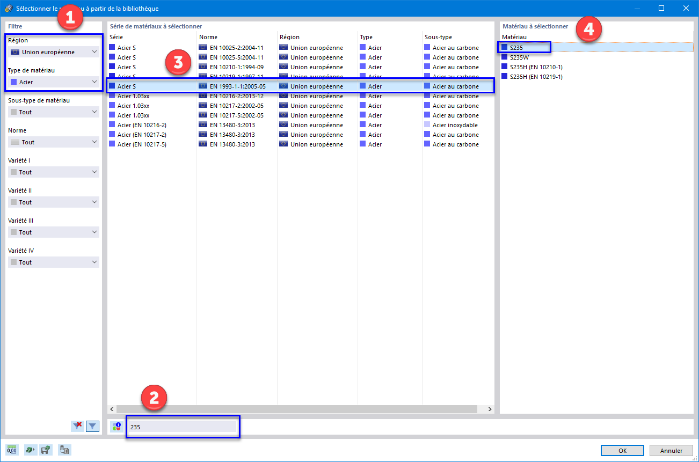
Task: Click the Région column header in the table
Action: click(x=317, y=37)
